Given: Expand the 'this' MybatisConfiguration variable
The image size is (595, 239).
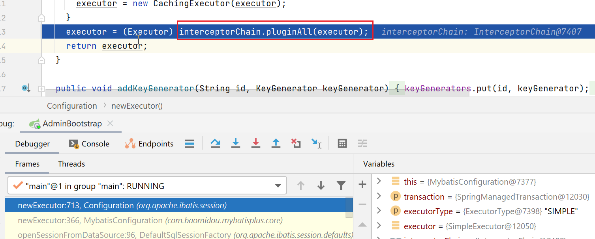Looking at the screenshot, I should pyautogui.click(x=379, y=181).
